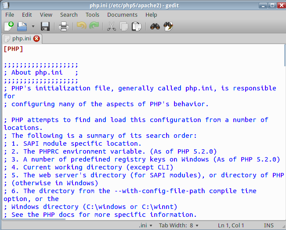Open the Tools menu

pyautogui.click(x=92, y=15)
